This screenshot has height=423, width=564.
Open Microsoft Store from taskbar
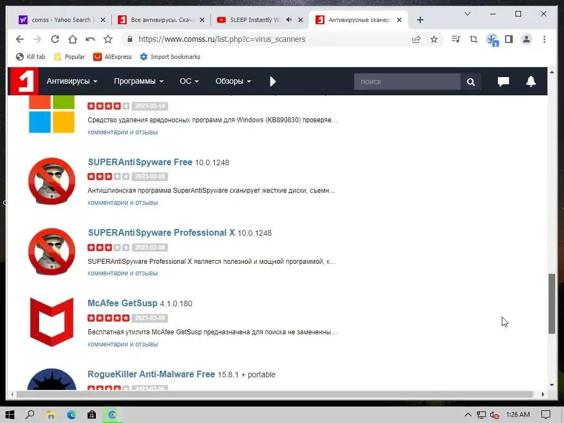point(92,415)
